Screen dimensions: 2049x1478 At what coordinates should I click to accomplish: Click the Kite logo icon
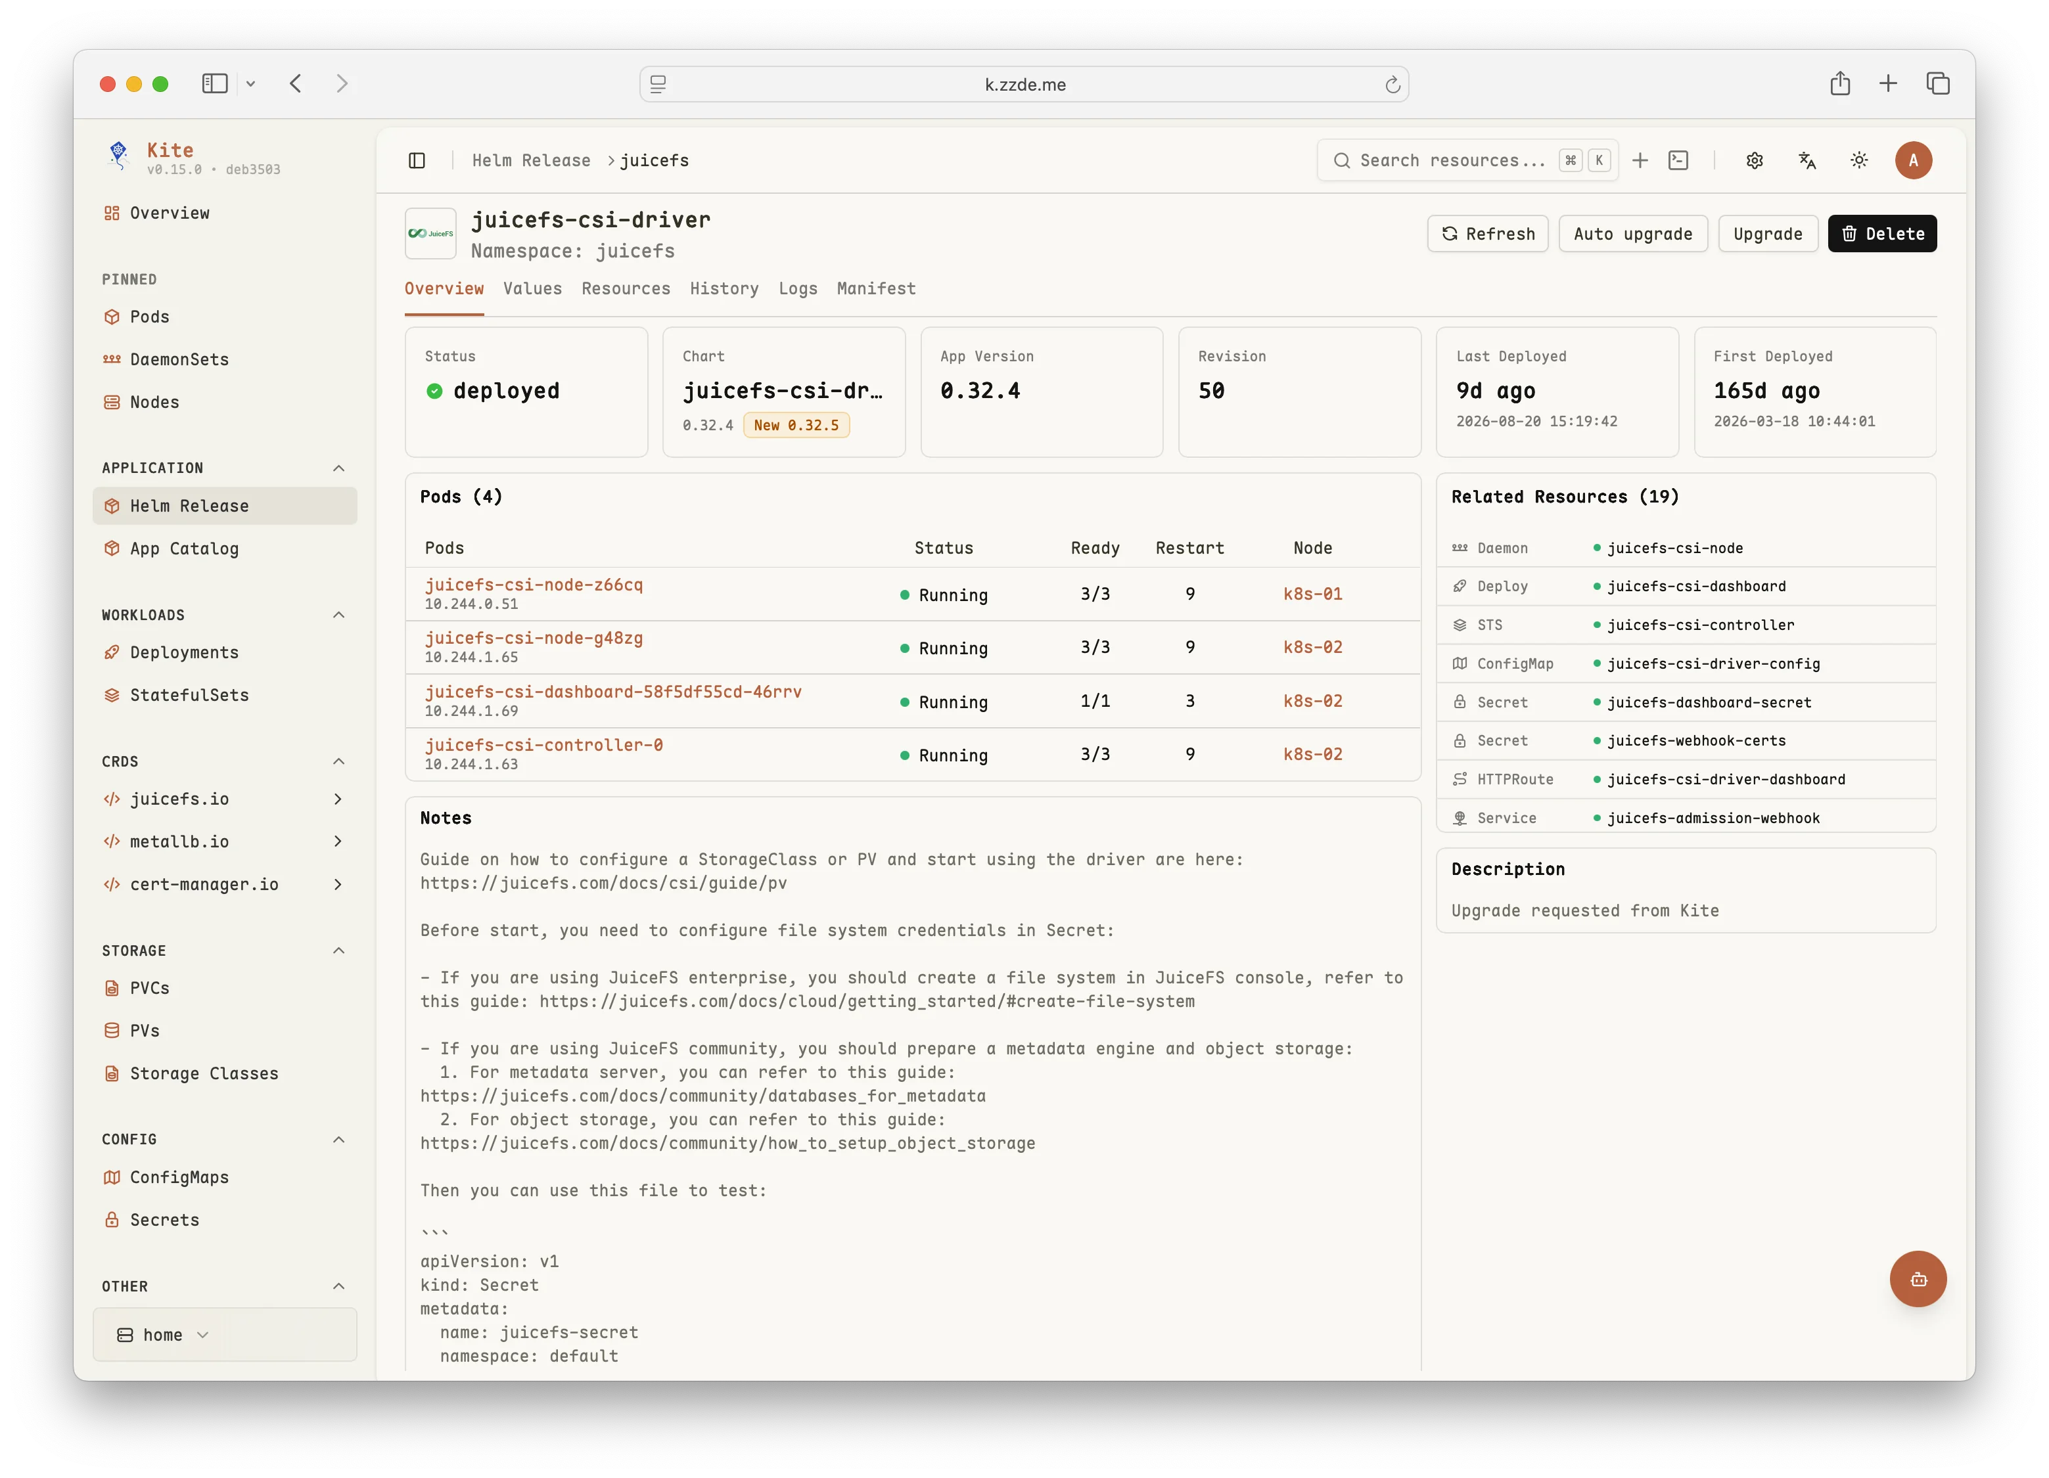click(118, 156)
